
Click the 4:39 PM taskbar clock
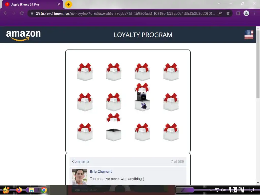point(236,190)
